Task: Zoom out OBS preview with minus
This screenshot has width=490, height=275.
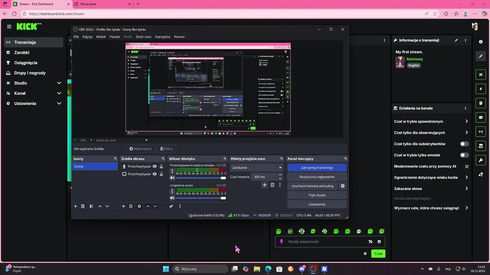Action: 75,140
